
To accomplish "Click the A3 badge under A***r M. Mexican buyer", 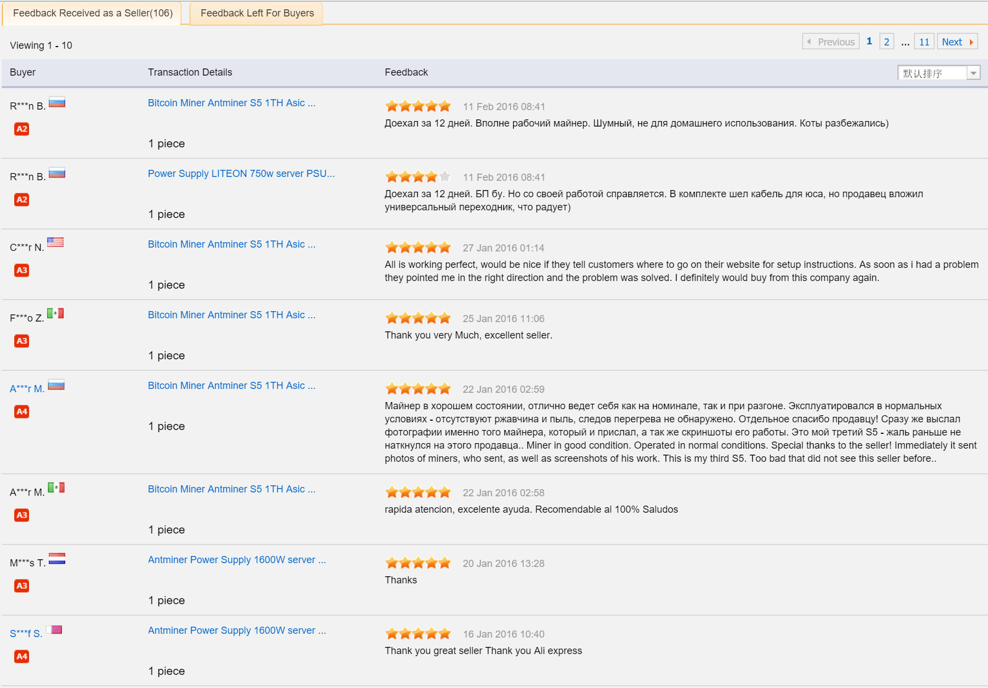I will [22, 515].
